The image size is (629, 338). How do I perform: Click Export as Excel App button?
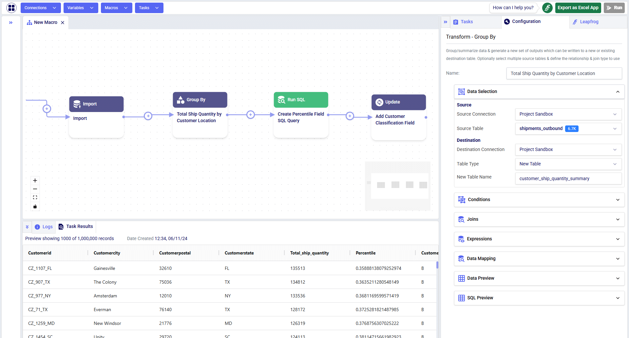point(578,8)
